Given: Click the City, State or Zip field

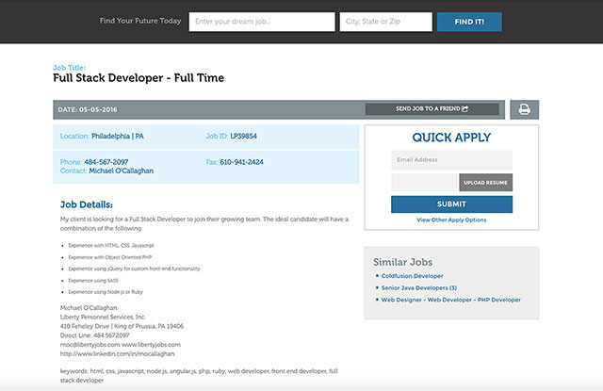Looking at the screenshot, I should (385, 22).
